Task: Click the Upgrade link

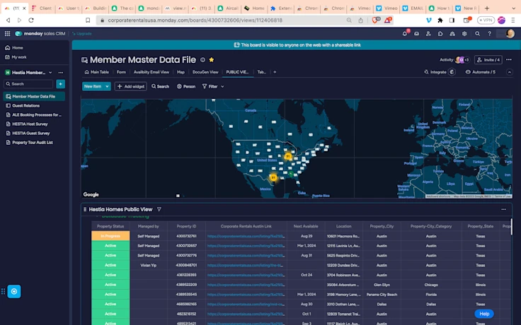Action: pyautogui.click(x=82, y=33)
